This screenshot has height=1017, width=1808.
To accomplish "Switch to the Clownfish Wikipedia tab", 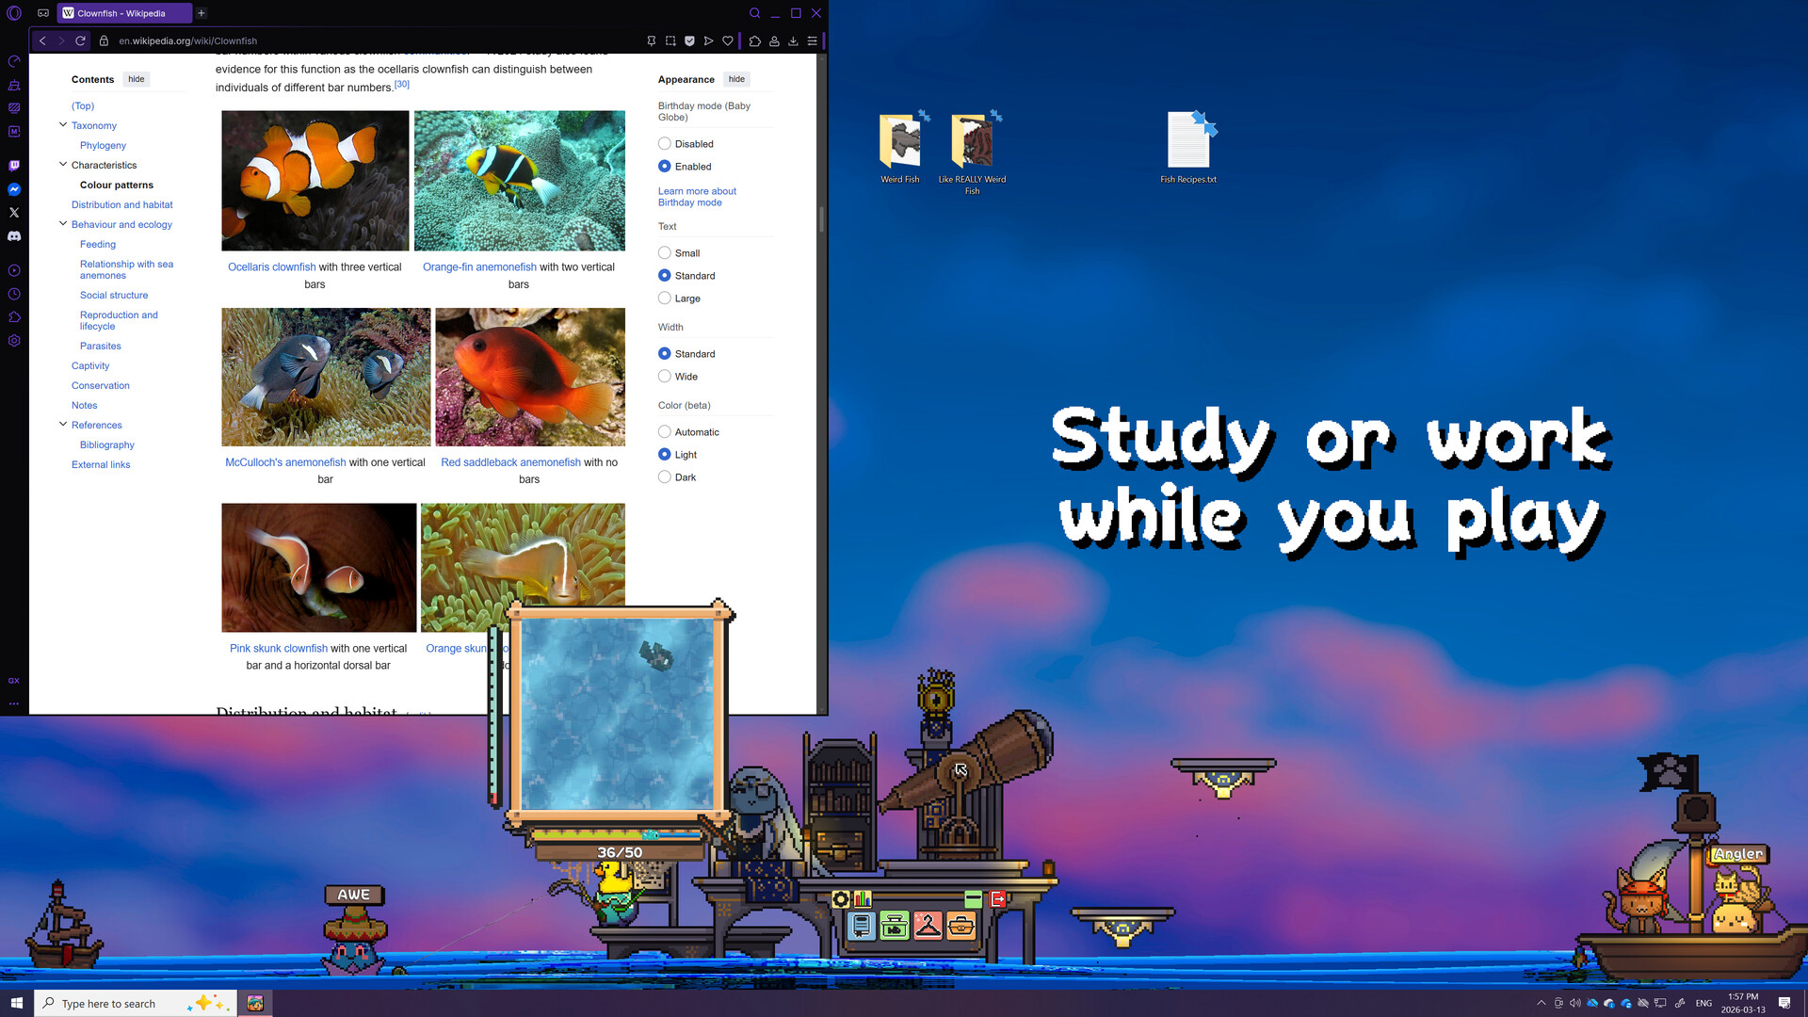I will [x=122, y=13].
